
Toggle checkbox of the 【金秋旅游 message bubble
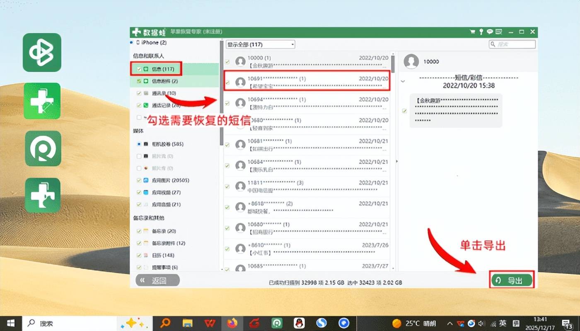coord(404,111)
